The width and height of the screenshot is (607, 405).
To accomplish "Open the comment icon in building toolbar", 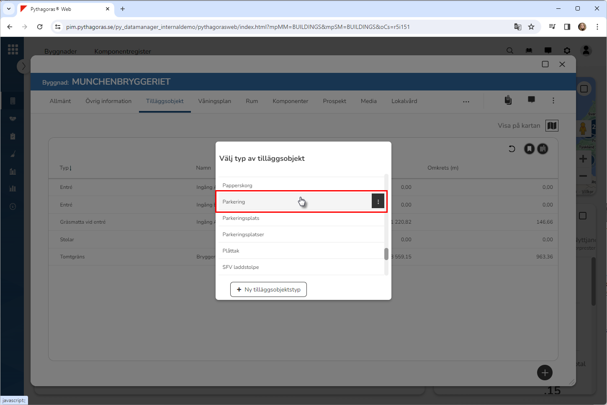I will pyautogui.click(x=531, y=100).
